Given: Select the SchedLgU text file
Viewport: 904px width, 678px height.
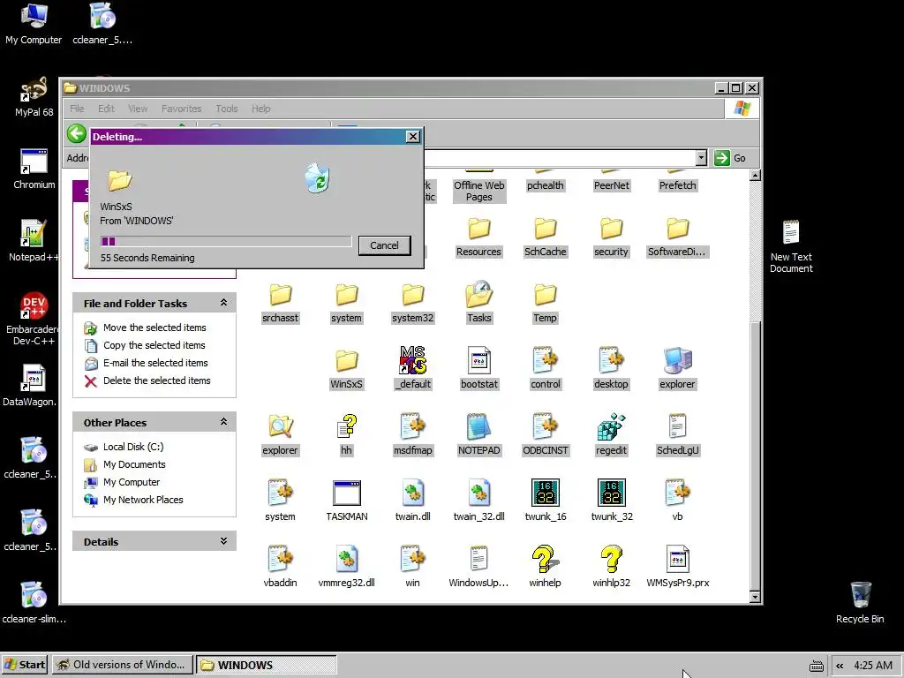Looking at the screenshot, I should coord(677,435).
